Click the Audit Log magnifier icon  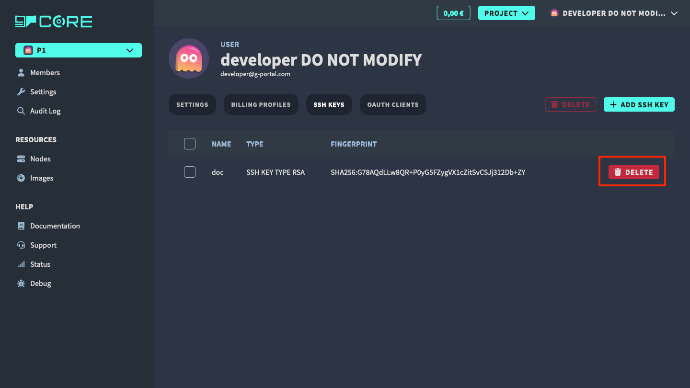[x=21, y=111]
